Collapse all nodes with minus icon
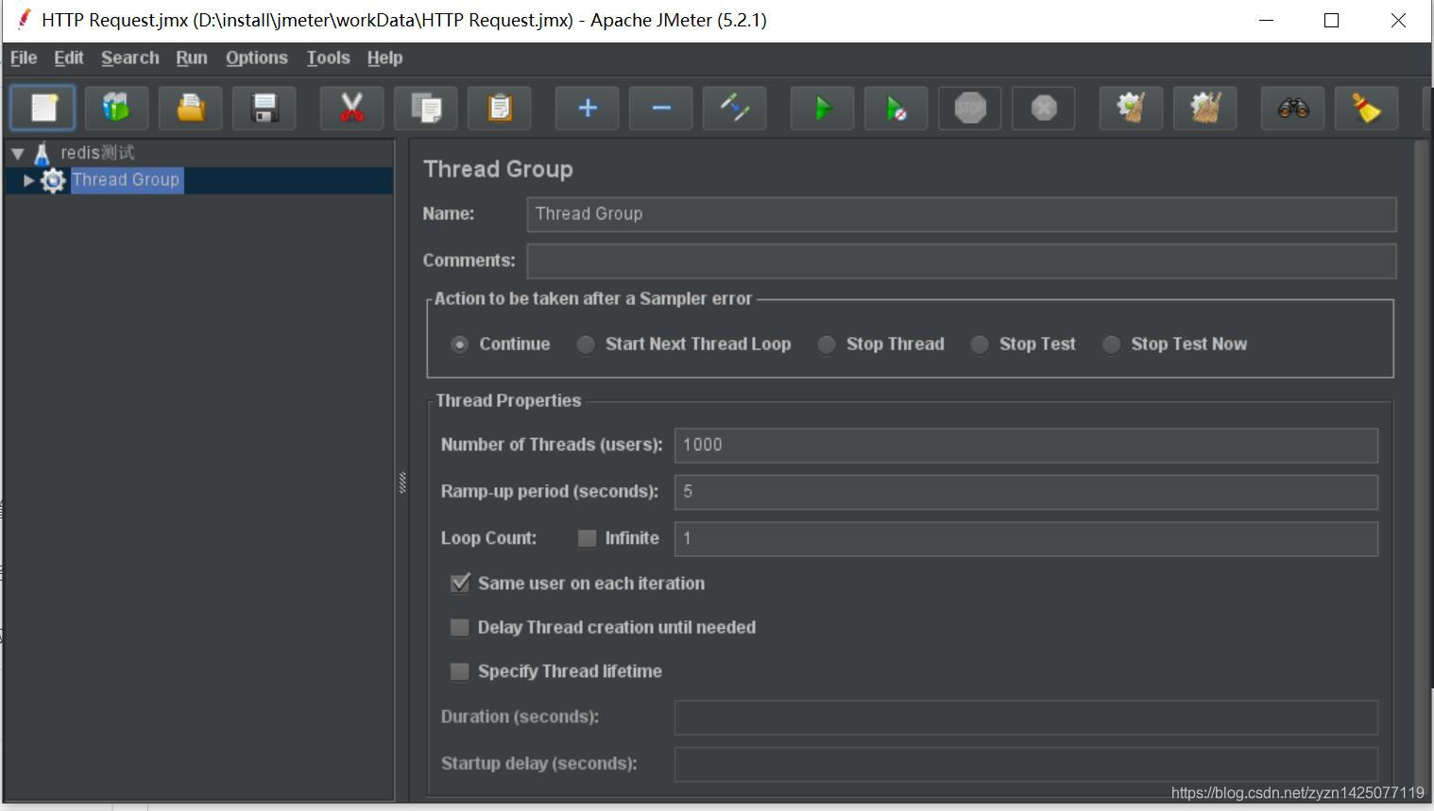The image size is (1434, 811). (x=660, y=108)
